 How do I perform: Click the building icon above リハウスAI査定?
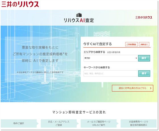(79, 15)
